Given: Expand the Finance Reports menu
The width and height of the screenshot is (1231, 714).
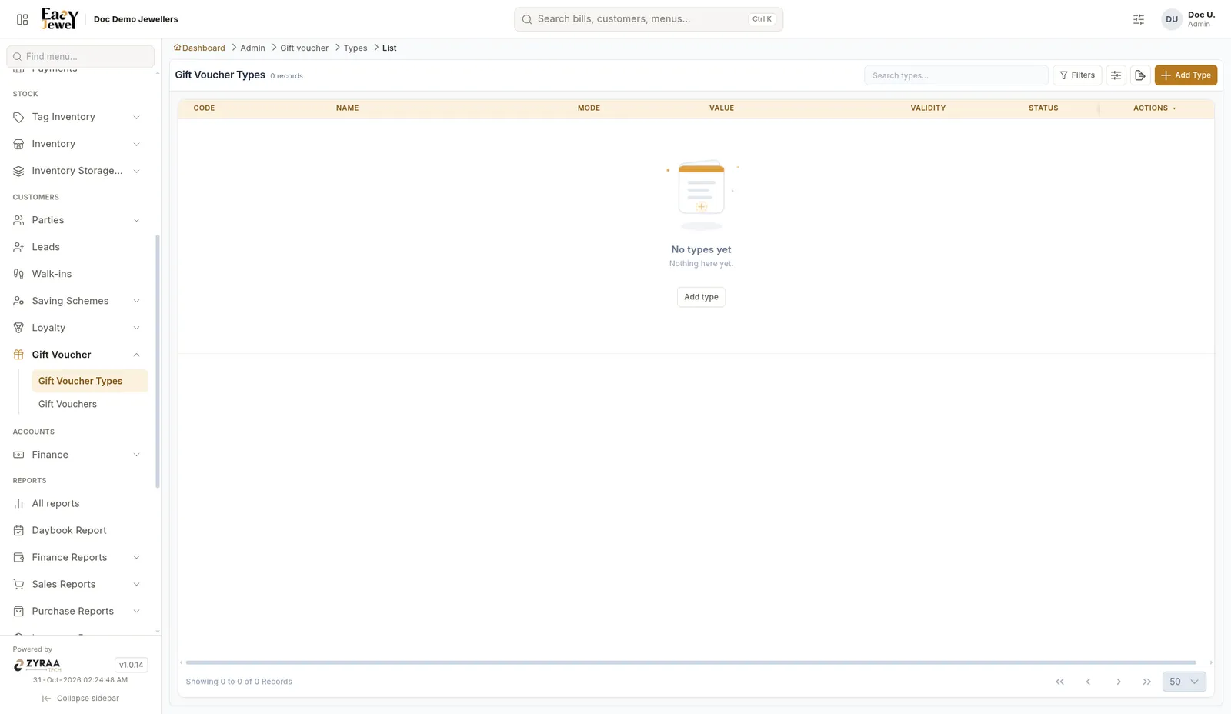Looking at the screenshot, I should 77,557.
